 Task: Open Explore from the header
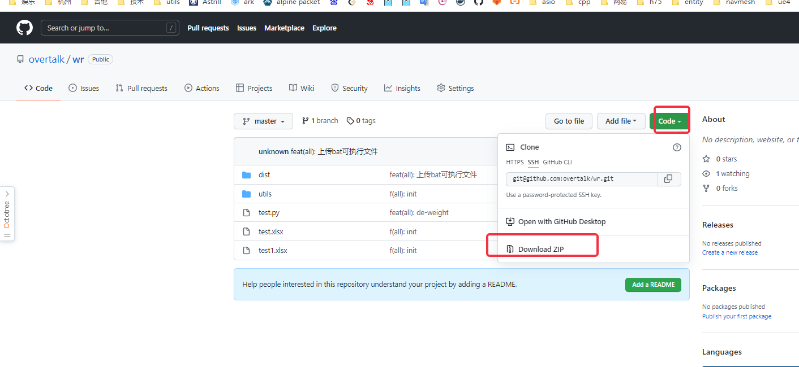[324, 28]
